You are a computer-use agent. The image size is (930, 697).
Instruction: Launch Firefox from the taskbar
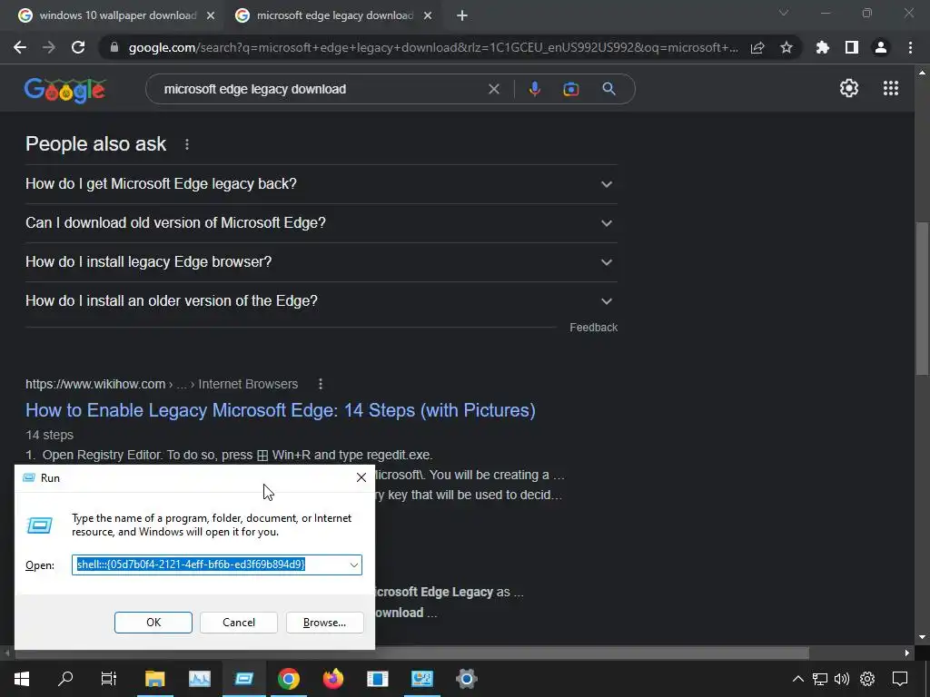pyautogui.click(x=332, y=679)
